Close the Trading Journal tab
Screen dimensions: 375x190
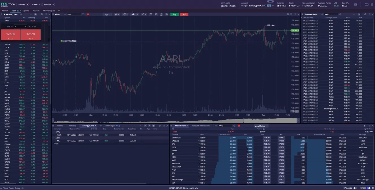[96, 126]
